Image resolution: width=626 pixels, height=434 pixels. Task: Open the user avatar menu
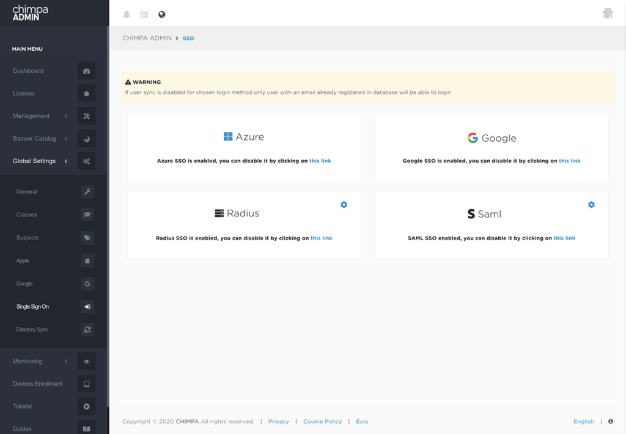coord(608,13)
